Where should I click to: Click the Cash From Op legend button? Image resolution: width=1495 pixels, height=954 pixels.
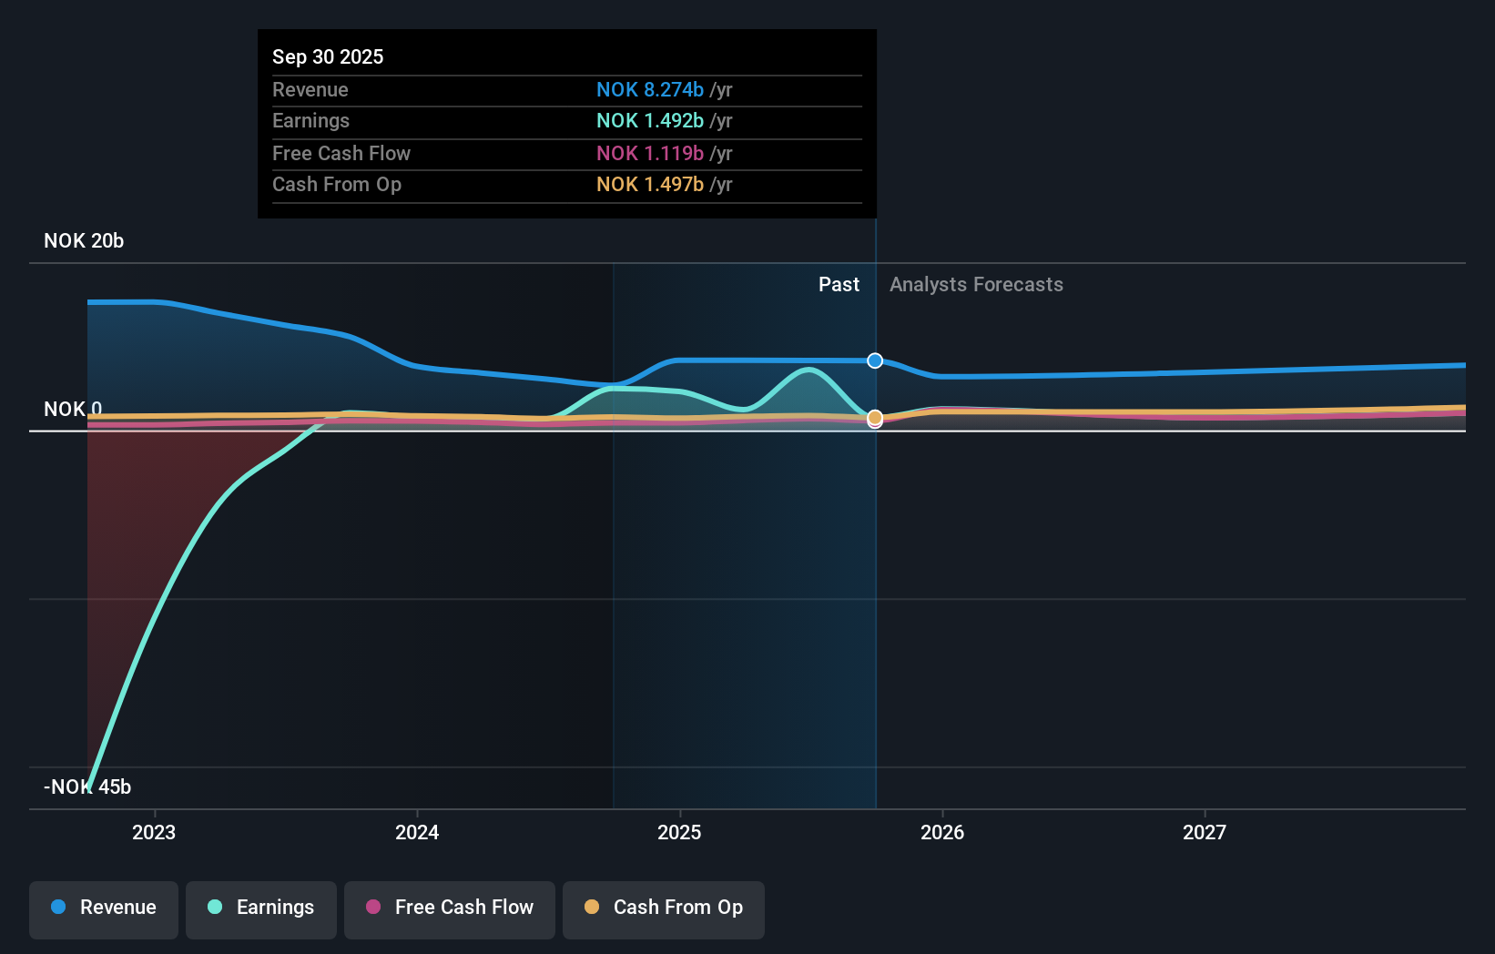pyautogui.click(x=663, y=908)
